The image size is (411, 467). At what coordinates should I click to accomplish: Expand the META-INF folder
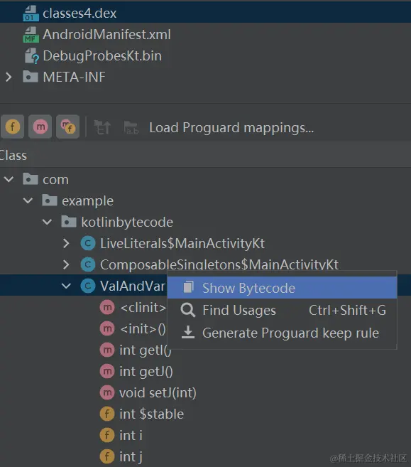point(9,77)
